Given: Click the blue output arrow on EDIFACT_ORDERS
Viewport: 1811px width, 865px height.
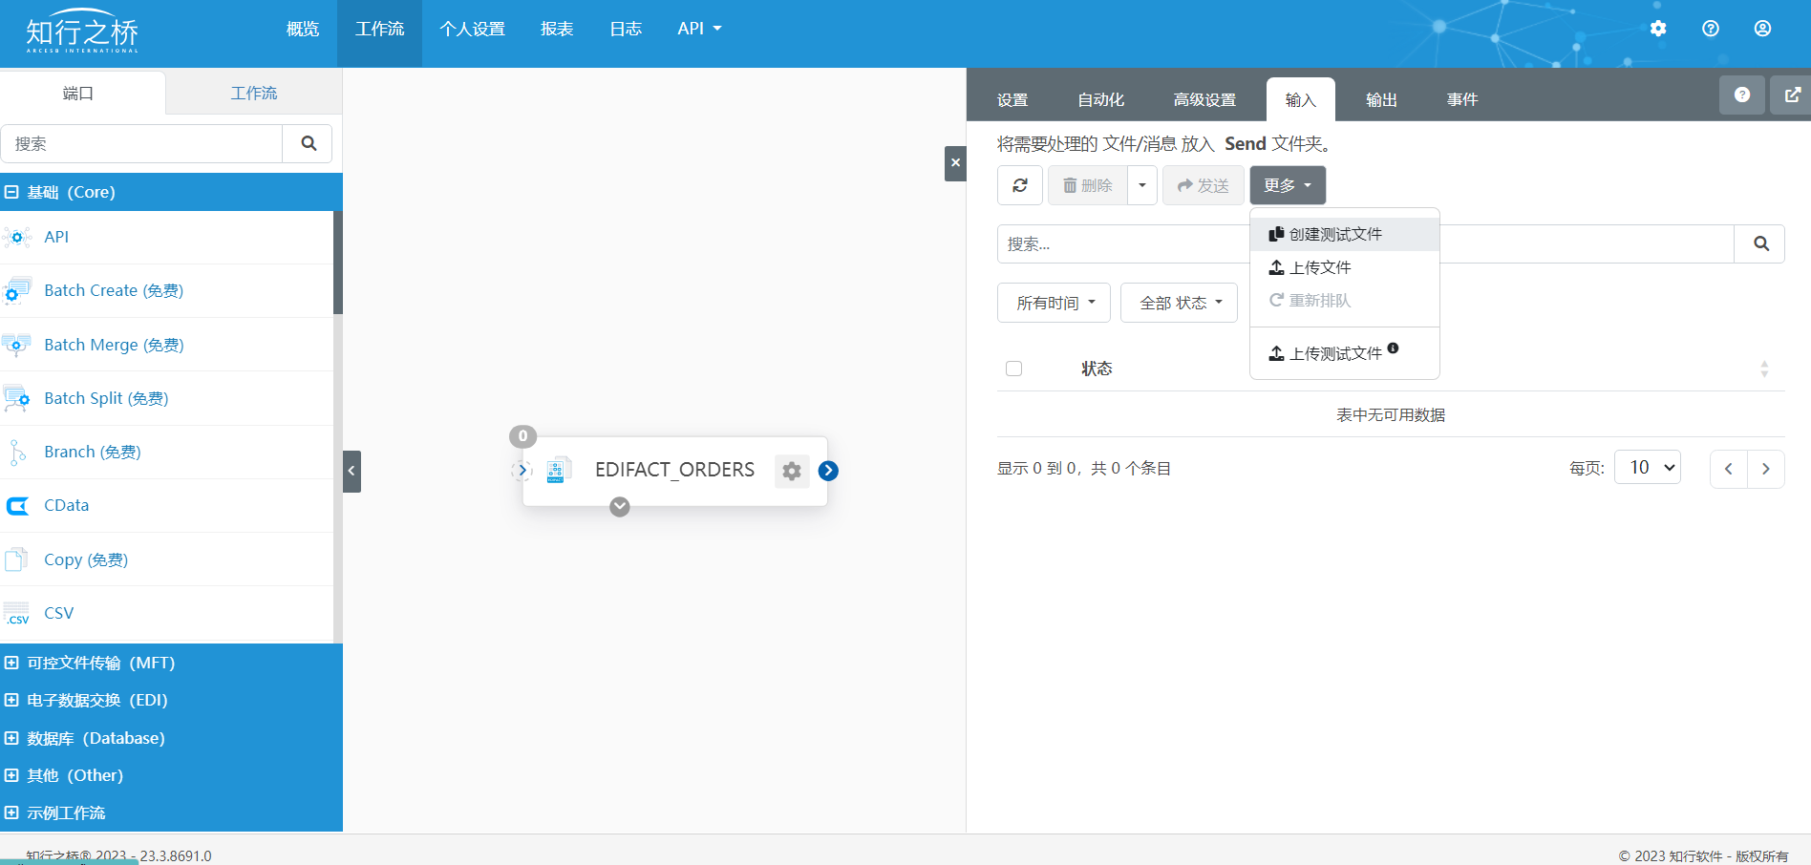Looking at the screenshot, I should (x=828, y=471).
